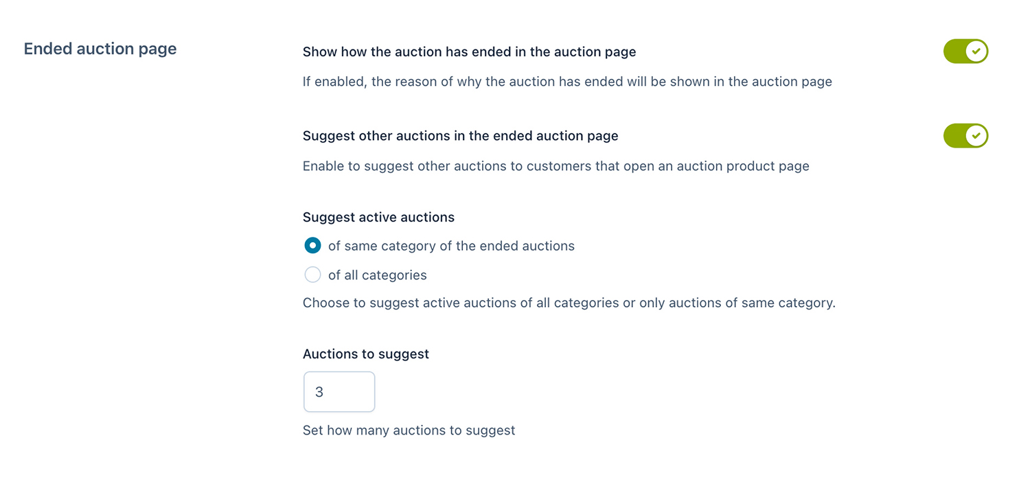Select the 'of same category' radio button

coord(312,246)
